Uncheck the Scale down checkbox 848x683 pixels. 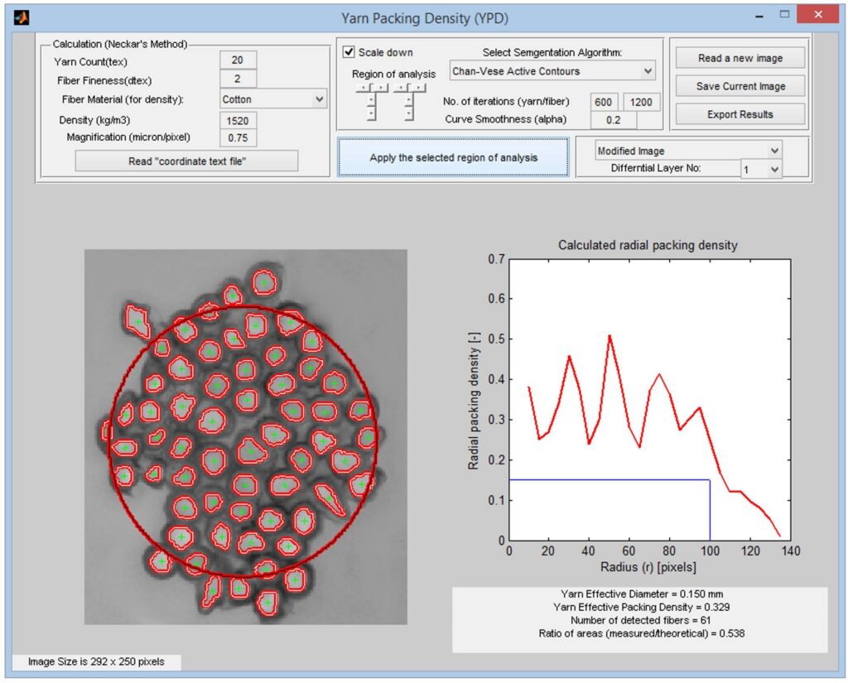[349, 52]
